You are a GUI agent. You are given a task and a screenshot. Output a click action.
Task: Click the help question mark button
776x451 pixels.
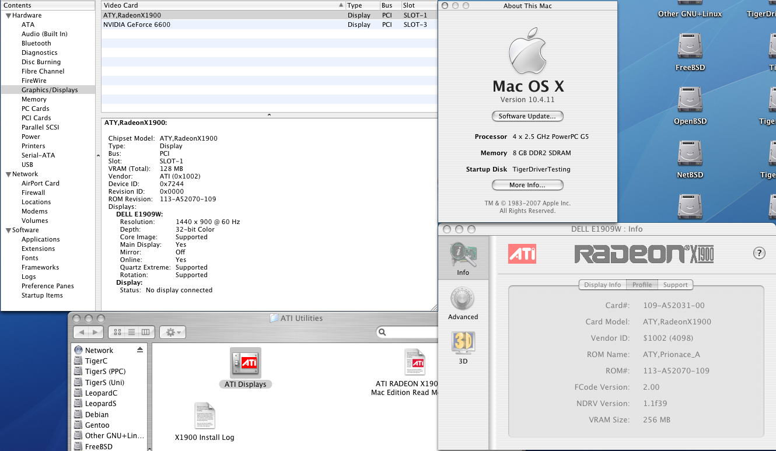(759, 253)
